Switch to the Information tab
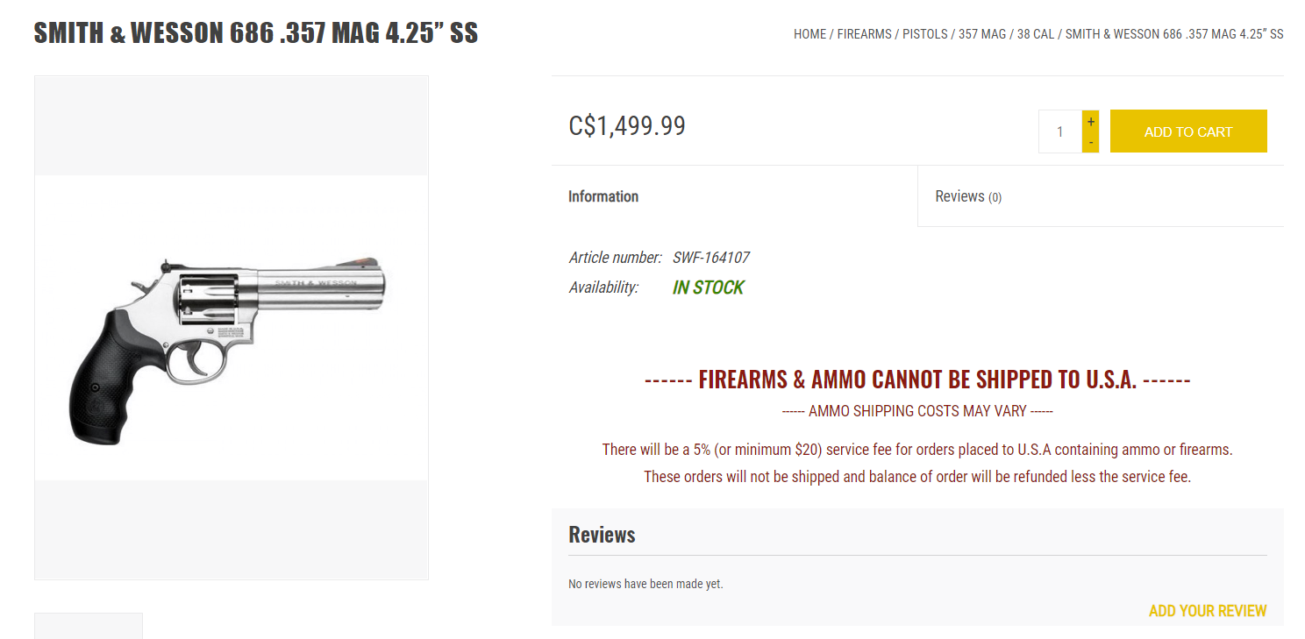 pos(603,196)
